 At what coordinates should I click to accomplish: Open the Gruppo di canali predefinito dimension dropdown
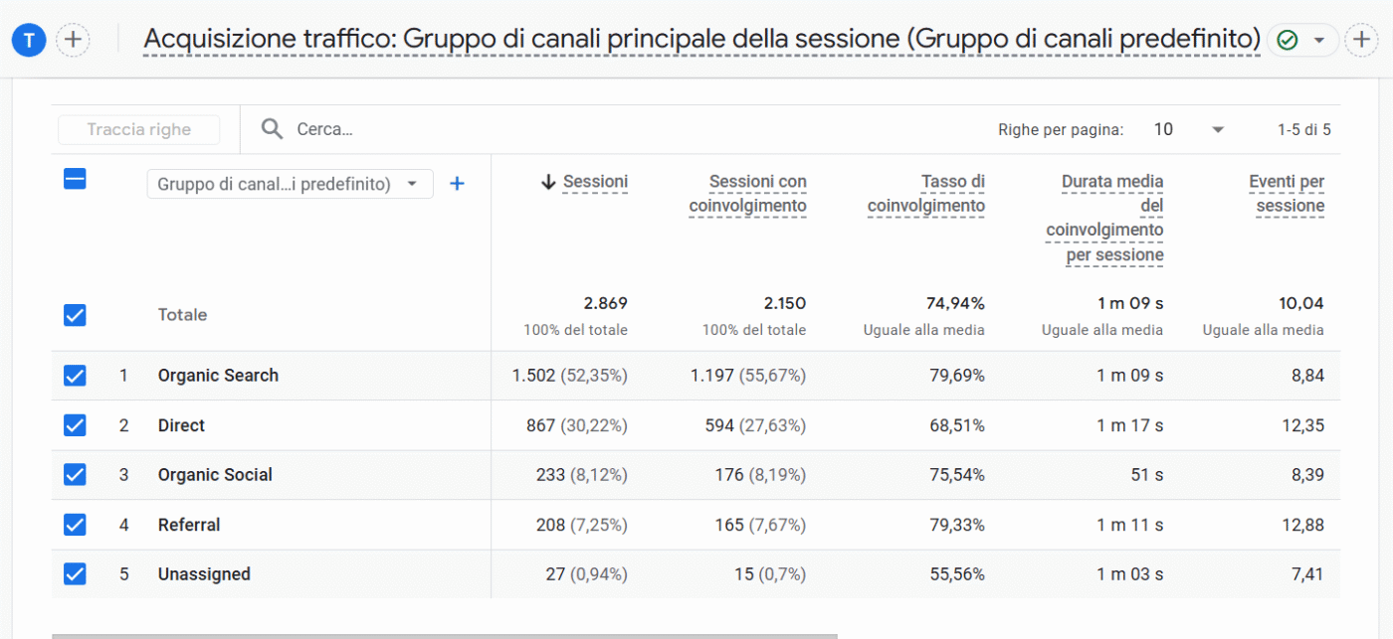coord(290,184)
